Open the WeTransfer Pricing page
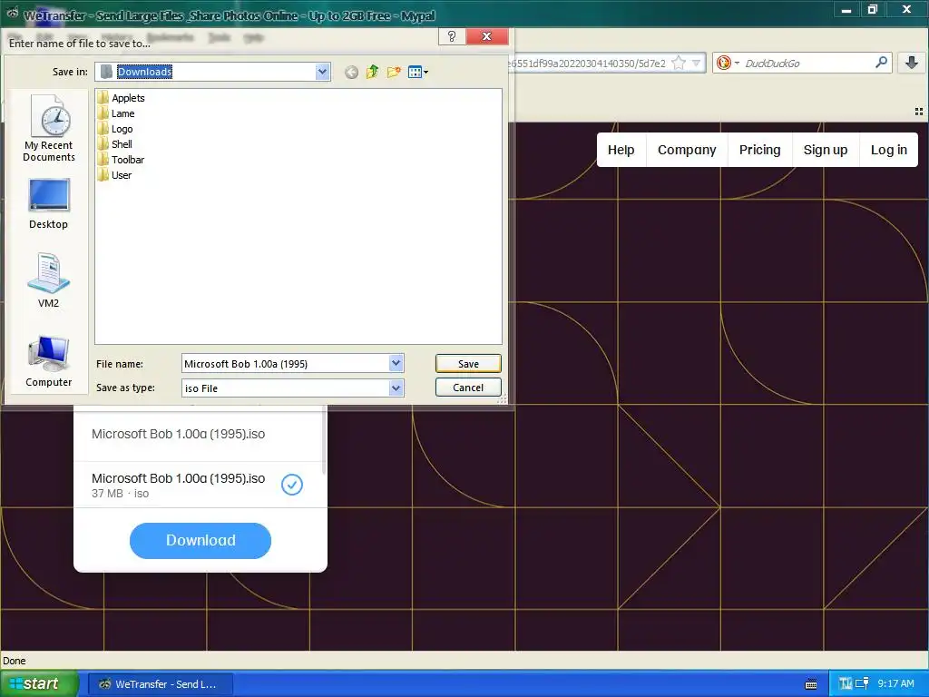The width and height of the screenshot is (929, 697). tap(759, 150)
